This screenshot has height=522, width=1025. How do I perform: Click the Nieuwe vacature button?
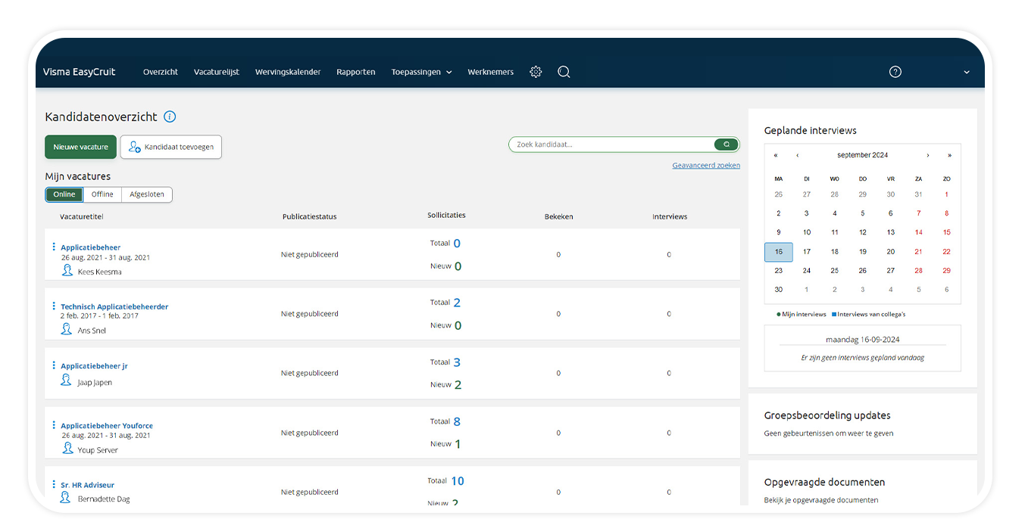tap(80, 147)
